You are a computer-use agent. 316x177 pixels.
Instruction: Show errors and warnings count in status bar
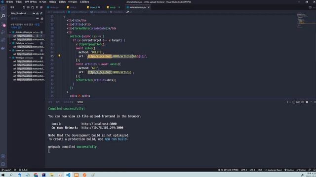(x=23, y=170)
